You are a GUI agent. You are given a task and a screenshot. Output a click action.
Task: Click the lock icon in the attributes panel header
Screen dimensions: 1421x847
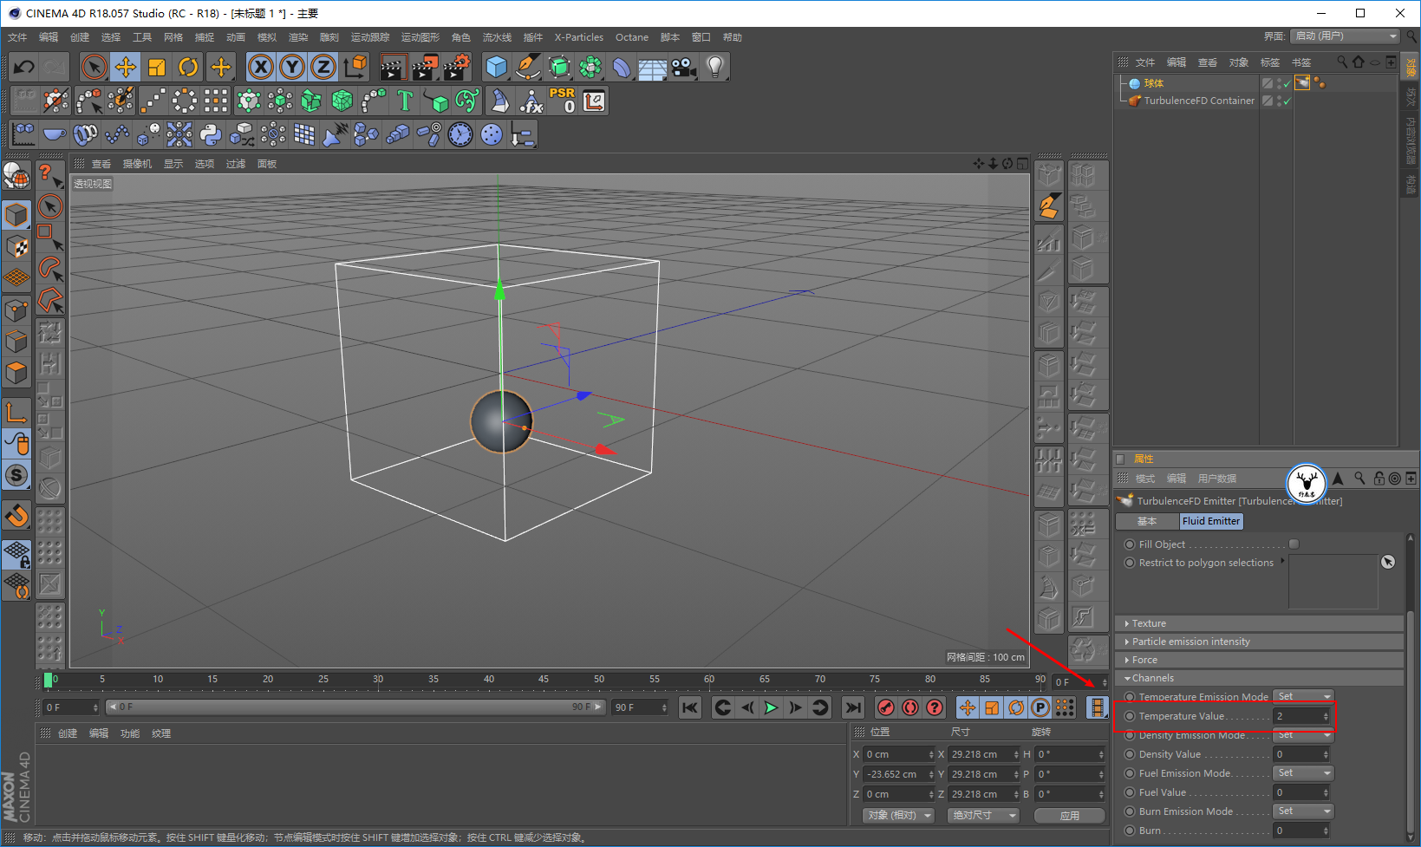(x=1379, y=479)
